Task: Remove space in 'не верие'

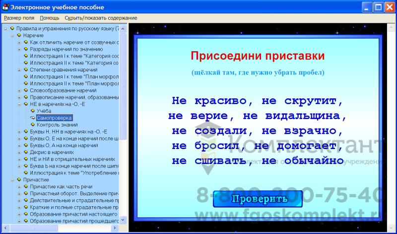Action: tap(187, 116)
